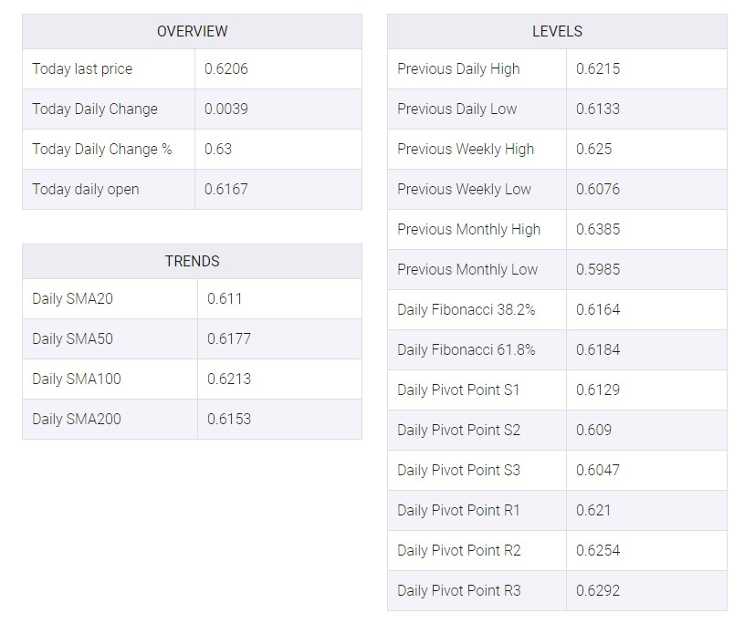
Task: Select Previous Daily High value 0.6215
Action: 598,68
